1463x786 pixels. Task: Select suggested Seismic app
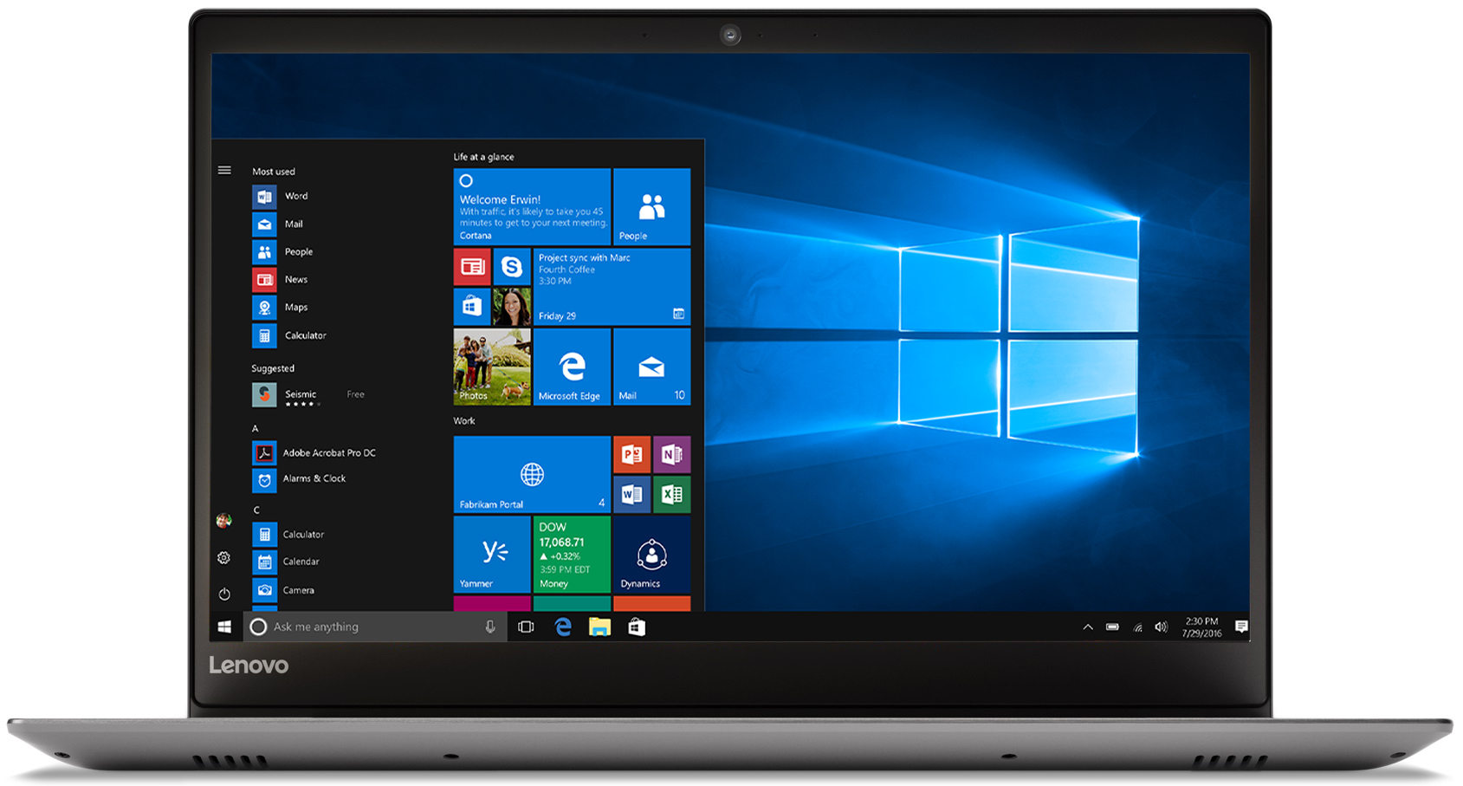(x=308, y=395)
